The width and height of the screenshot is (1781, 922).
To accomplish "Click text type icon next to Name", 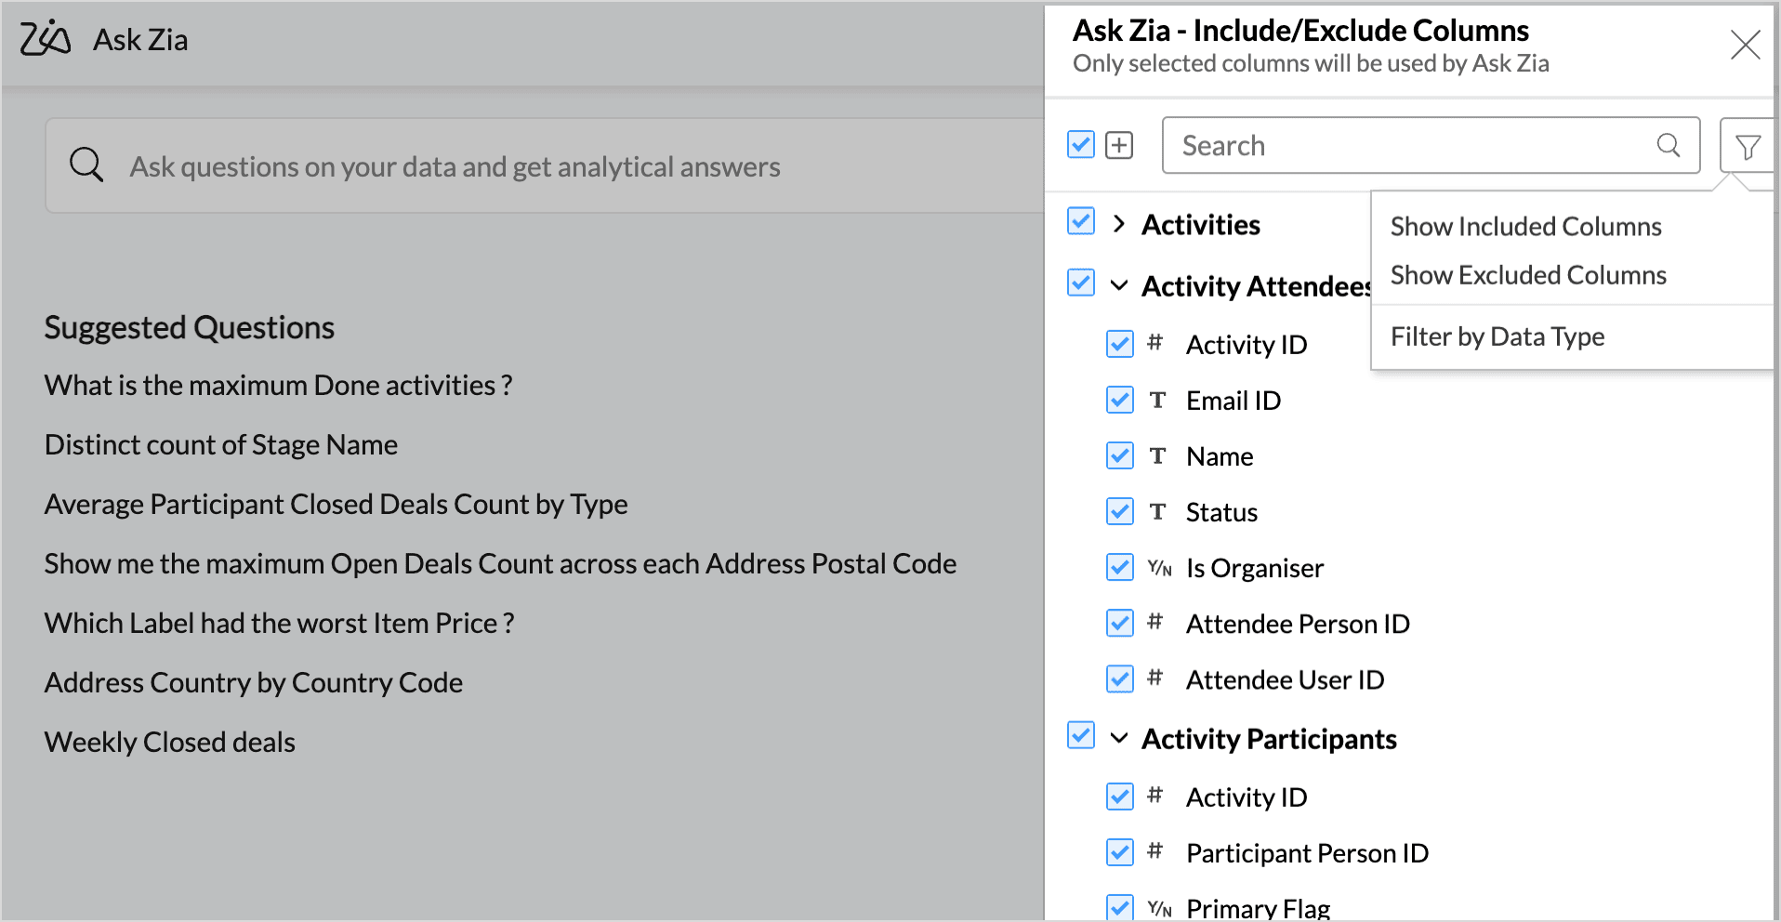I will 1157,455.
